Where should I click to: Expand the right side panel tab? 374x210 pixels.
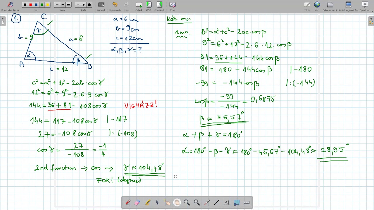[371, 21]
